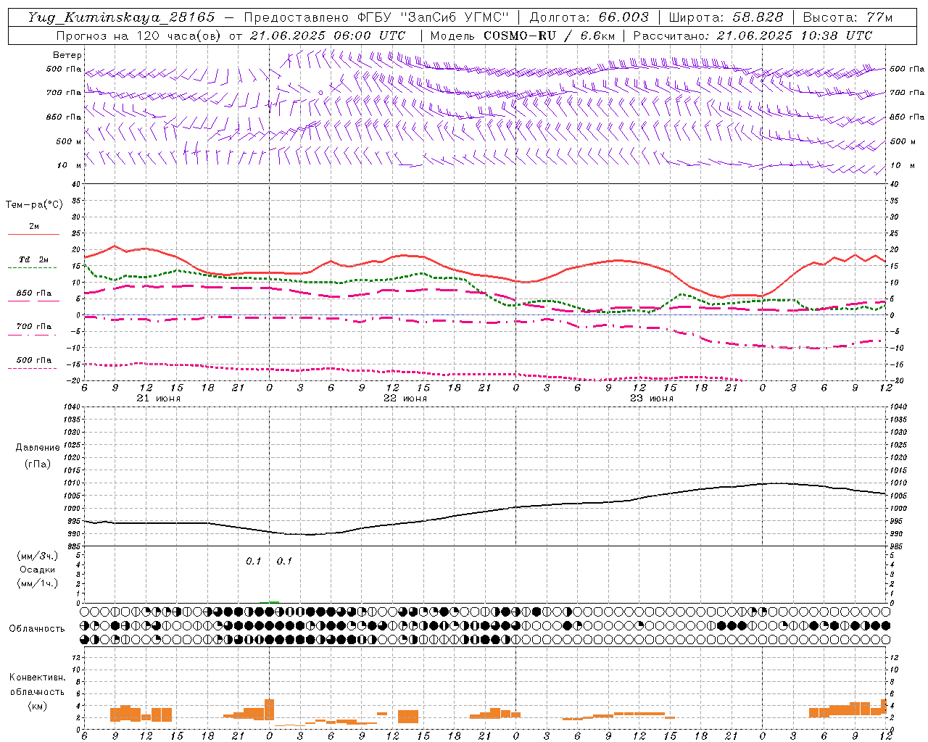
Task: Click the 'Td 2м' dew point legend entry
Action: (34, 259)
